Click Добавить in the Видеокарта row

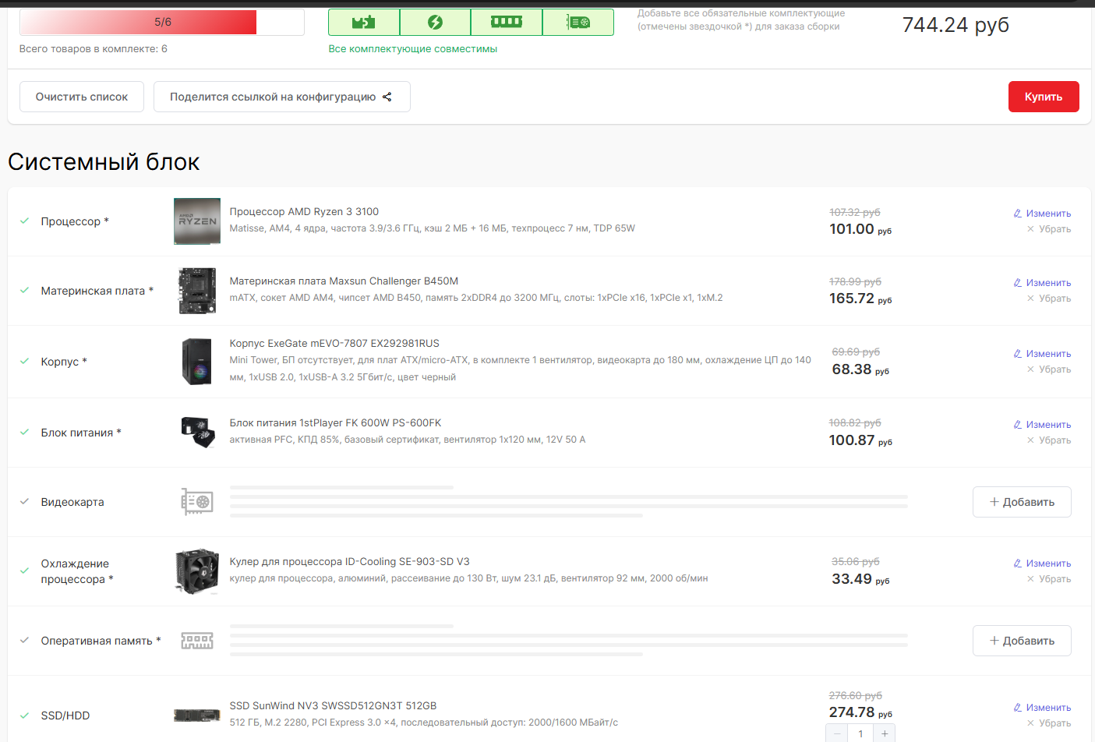click(1022, 502)
